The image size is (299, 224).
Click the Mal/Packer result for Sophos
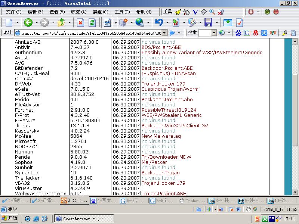click(154, 162)
